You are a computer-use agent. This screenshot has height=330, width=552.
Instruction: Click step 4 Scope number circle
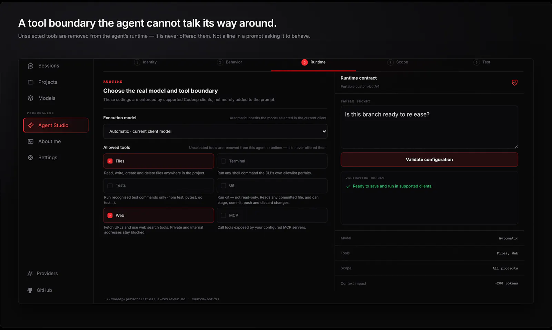(390, 62)
